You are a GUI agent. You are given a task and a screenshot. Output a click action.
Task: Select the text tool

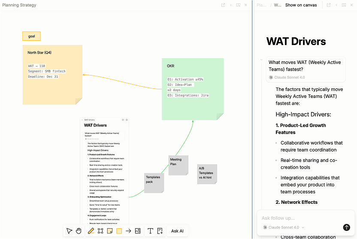click(150, 231)
